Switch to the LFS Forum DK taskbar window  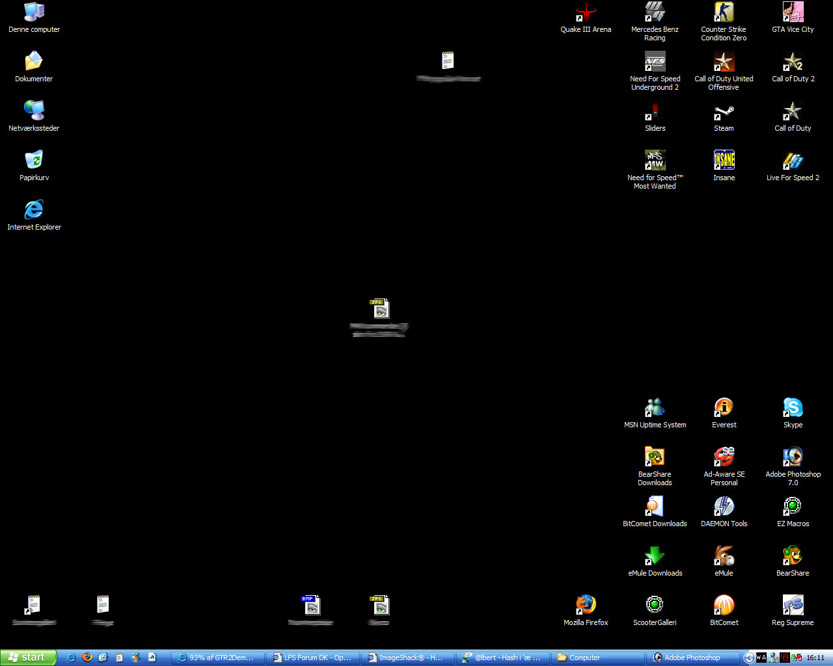pos(314,658)
